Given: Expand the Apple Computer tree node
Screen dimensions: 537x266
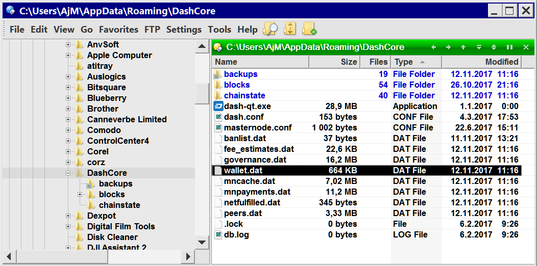Looking at the screenshot, I should point(68,55).
